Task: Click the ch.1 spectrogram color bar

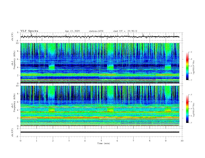Action: [187, 66]
